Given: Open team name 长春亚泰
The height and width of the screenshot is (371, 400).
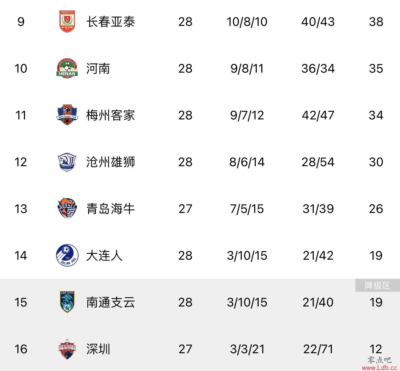Looking at the screenshot, I should coord(111,22).
